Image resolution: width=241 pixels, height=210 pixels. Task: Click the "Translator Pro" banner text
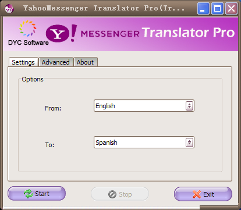click(188, 33)
